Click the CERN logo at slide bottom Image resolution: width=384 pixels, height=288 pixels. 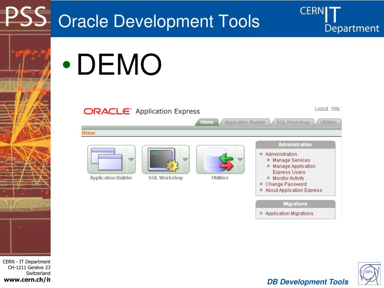click(x=369, y=273)
